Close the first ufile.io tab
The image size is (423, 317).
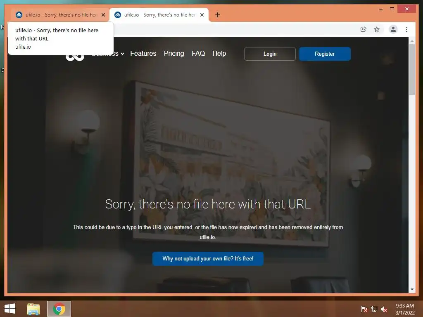(103, 15)
